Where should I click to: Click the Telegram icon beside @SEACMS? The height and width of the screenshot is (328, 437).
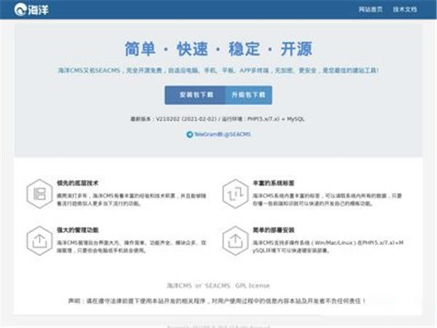coord(189,135)
